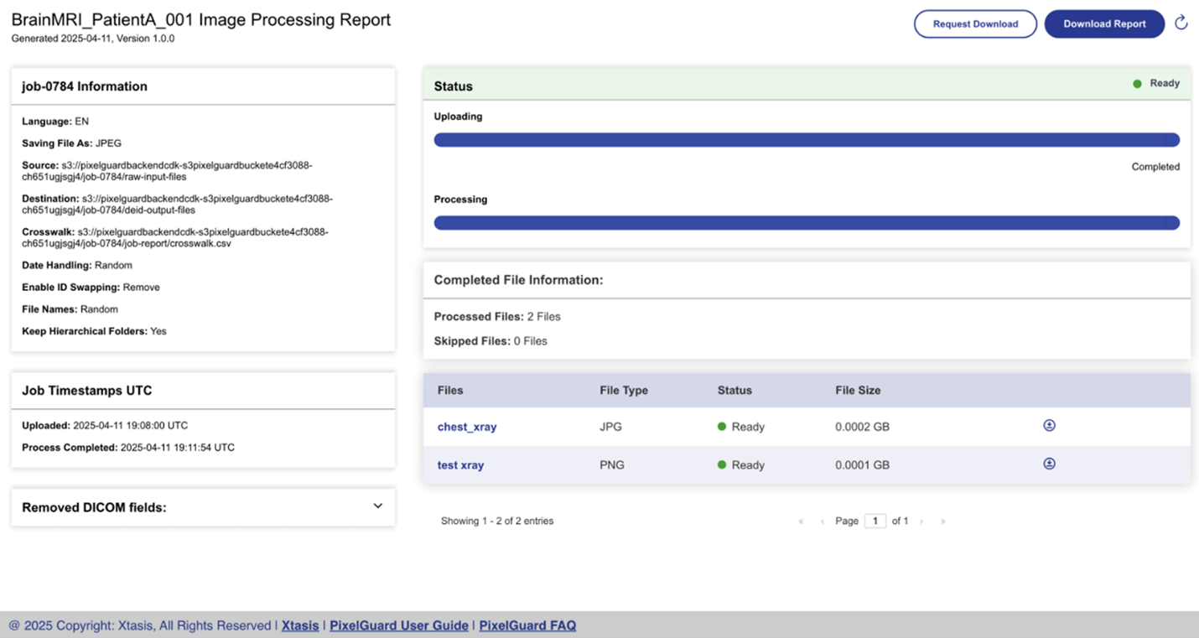Click the green Ready dot in the Status header
1199x638 pixels.
coord(1137,84)
